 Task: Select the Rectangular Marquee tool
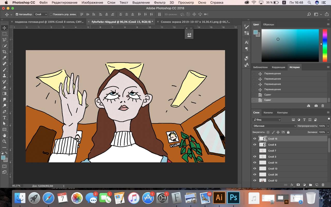tap(4, 34)
